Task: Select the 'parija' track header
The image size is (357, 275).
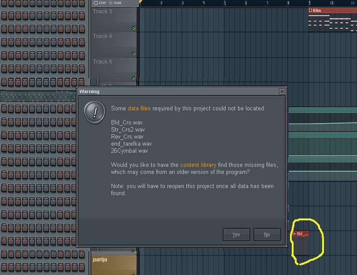Action: pyautogui.click(x=114, y=265)
